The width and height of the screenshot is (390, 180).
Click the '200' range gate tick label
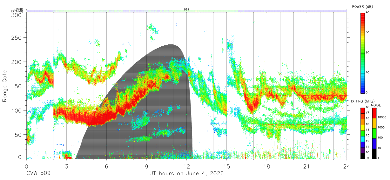coord(17,62)
